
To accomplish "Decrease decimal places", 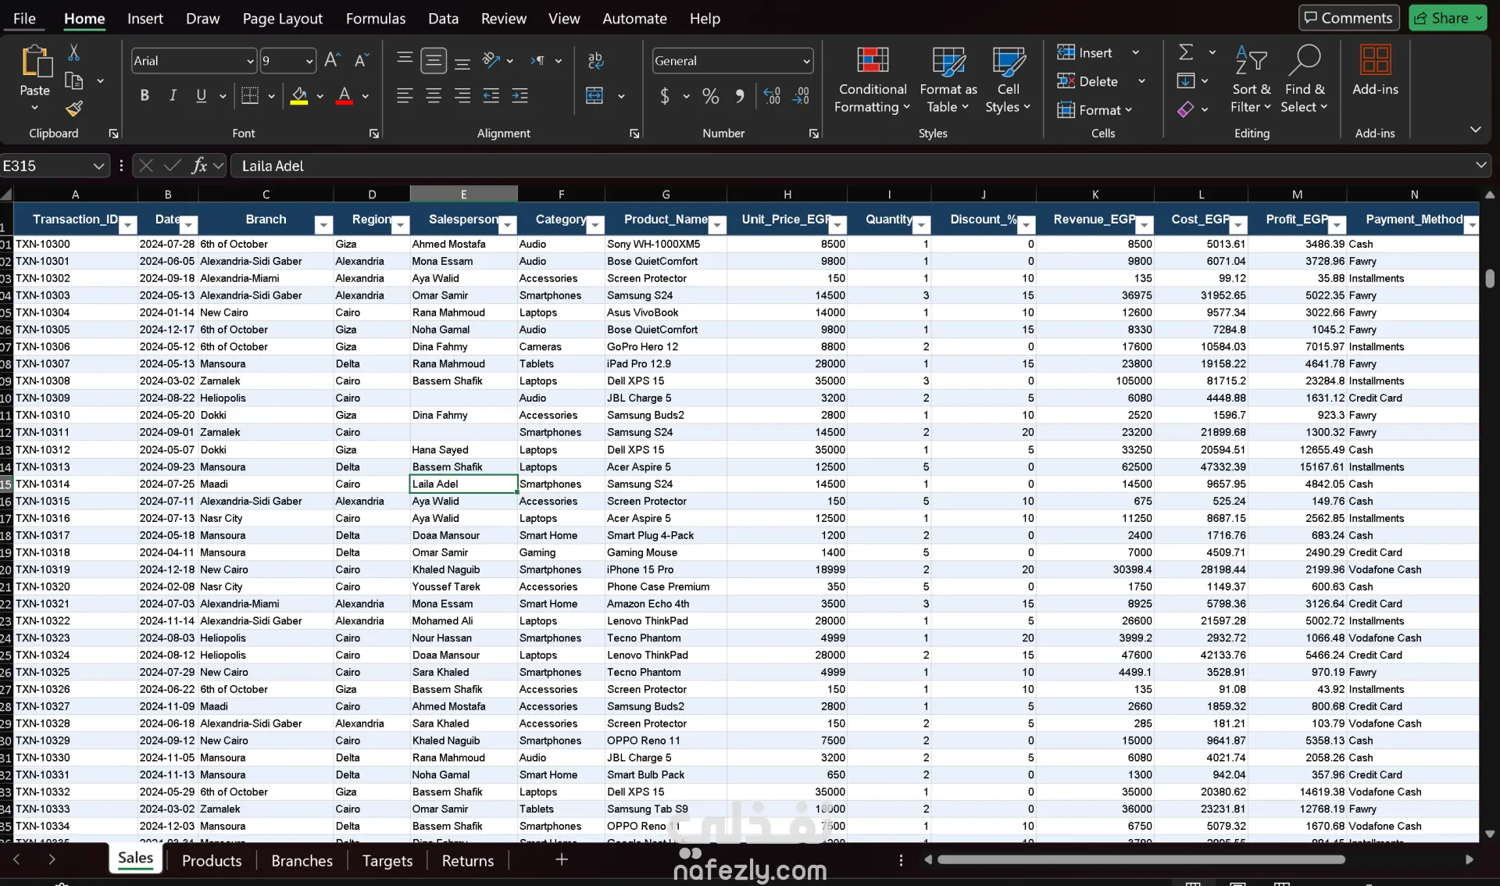I will pyautogui.click(x=801, y=95).
